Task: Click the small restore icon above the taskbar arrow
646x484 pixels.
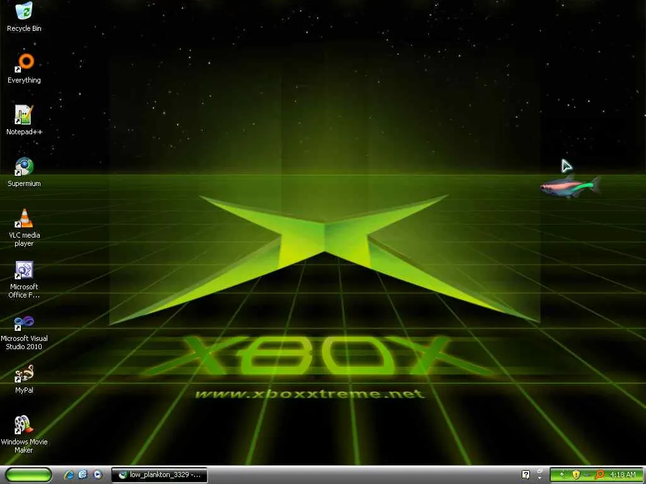Action: tap(540, 470)
